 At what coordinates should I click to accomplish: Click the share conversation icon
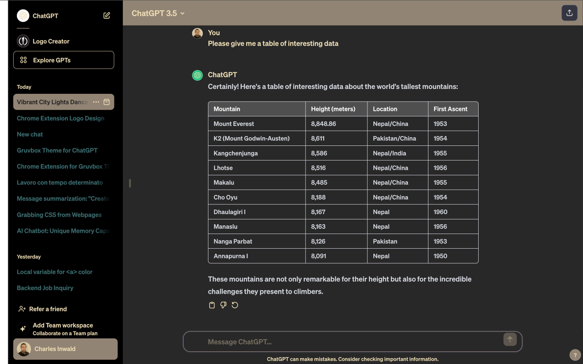569,13
